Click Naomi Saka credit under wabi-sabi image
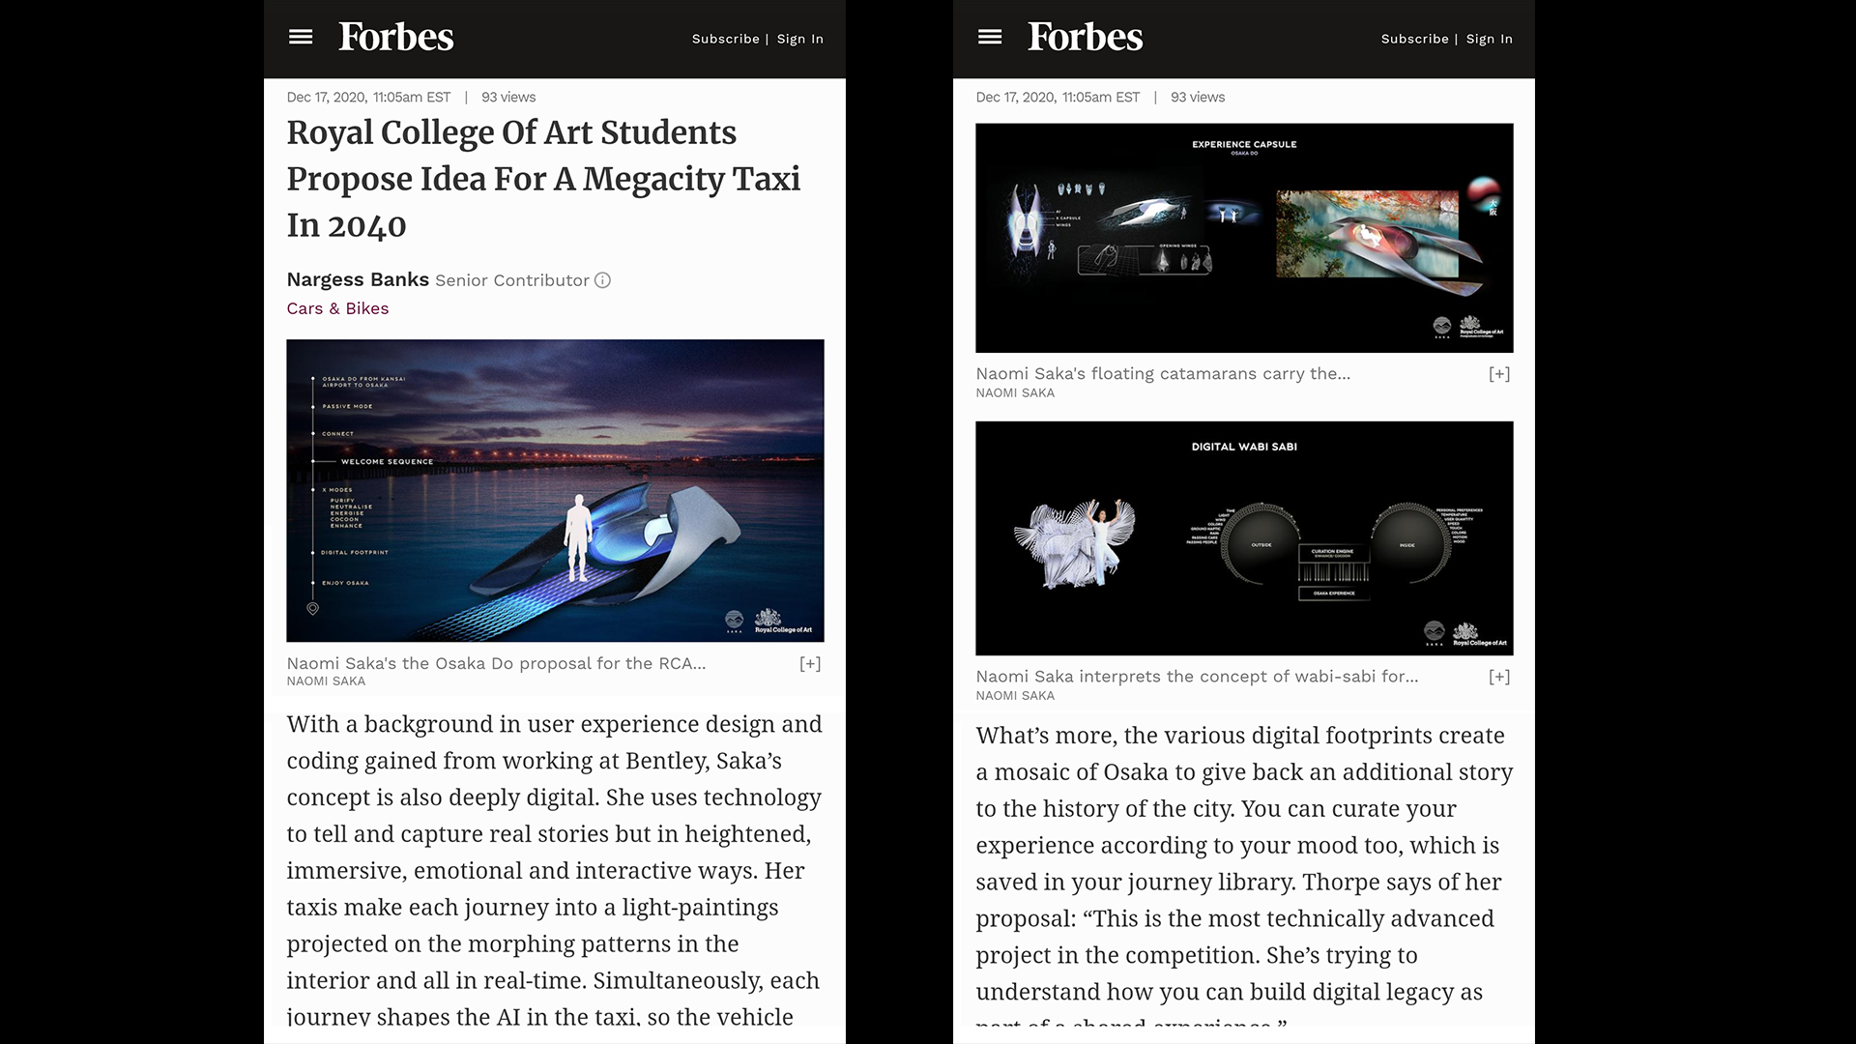This screenshot has width=1856, height=1044. 1015,696
